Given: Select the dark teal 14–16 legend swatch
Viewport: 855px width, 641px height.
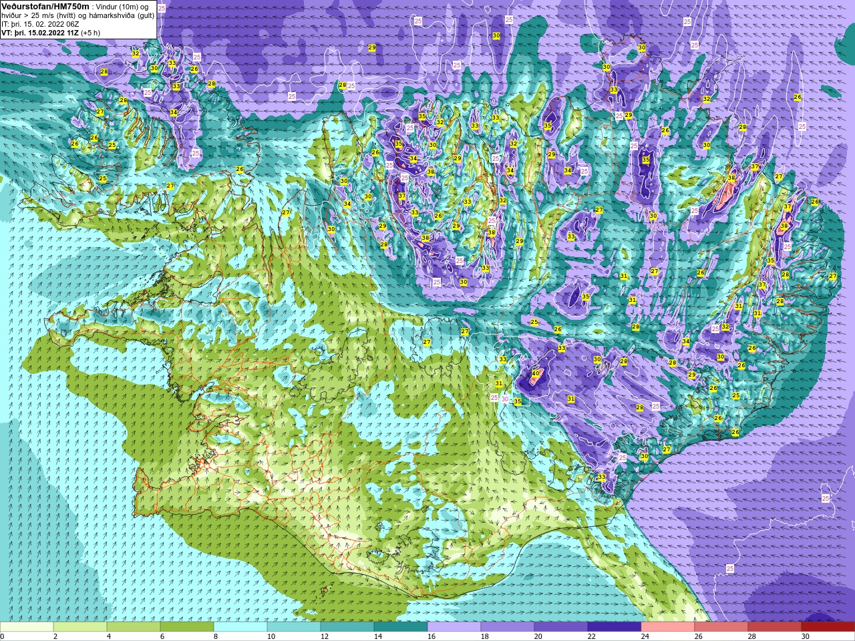Looking at the screenshot, I should [401, 627].
